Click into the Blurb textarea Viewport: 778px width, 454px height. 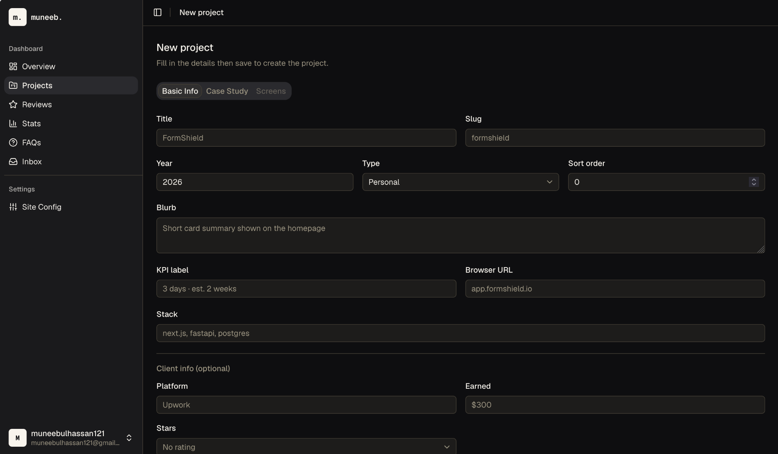pyautogui.click(x=460, y=236)
